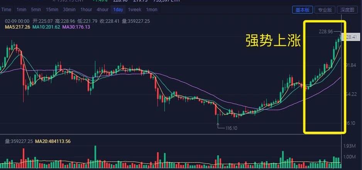The width and height of the screenshot is (362, 170).
Task: Select the active 1day interval
Action: point(118,10)
